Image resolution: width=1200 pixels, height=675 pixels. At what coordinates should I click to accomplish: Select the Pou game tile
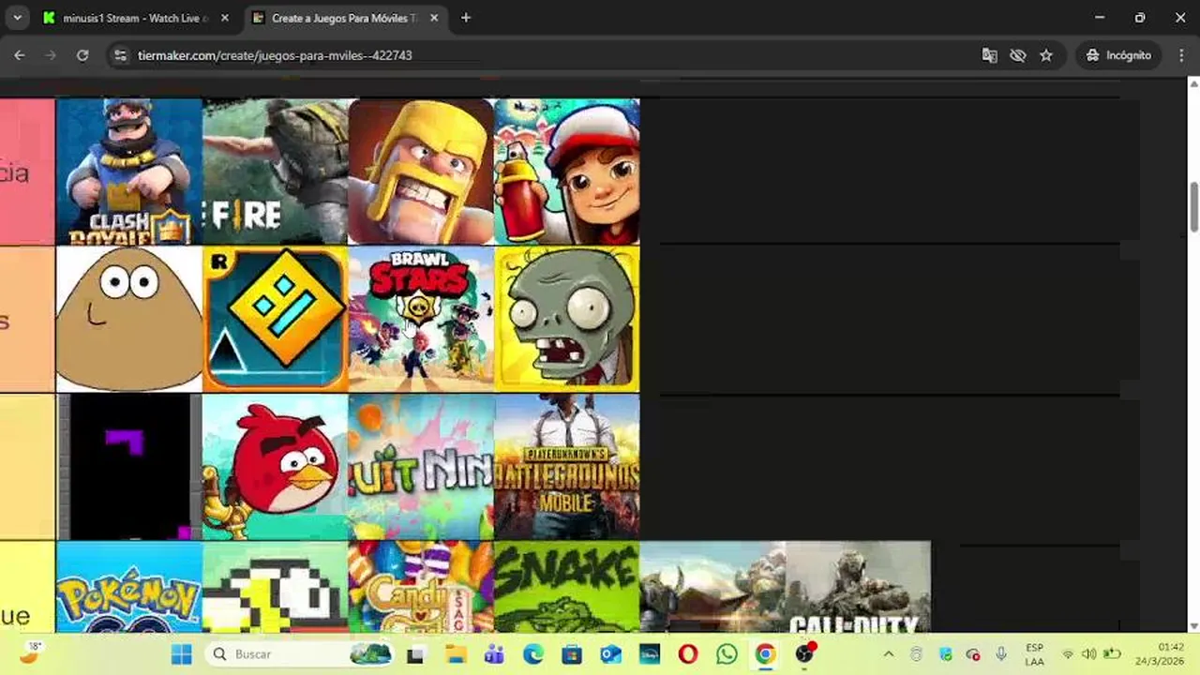[x=129, y=319]
